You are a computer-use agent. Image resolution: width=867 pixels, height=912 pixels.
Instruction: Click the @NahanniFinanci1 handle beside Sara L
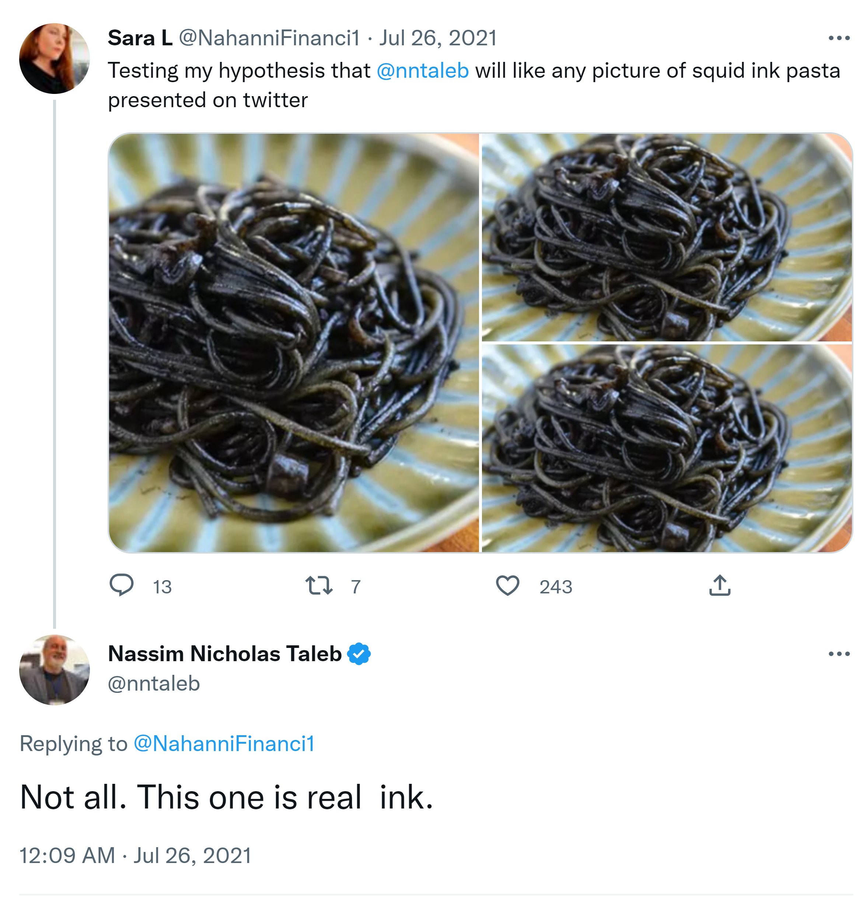tap(269, 38)
